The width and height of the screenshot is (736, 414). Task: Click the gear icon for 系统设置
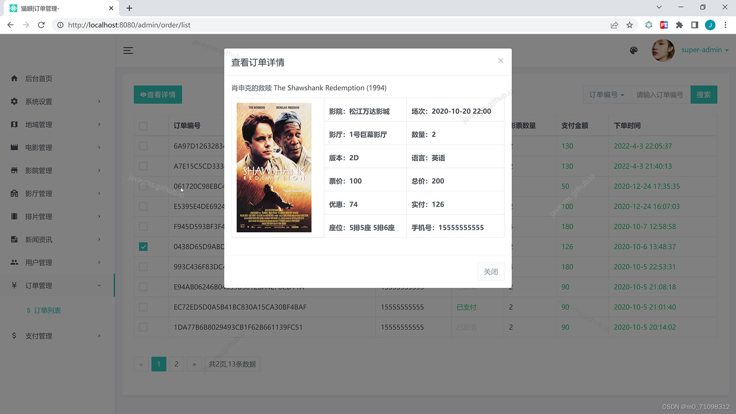coord(14,101)
